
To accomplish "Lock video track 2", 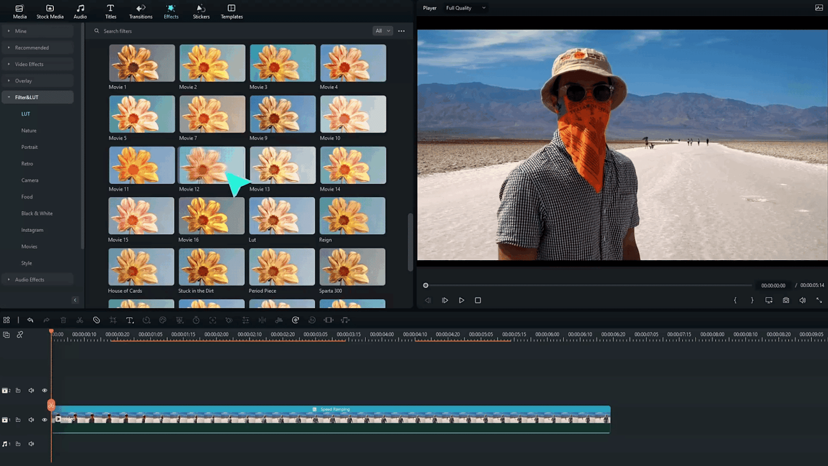I will point(18,390).
